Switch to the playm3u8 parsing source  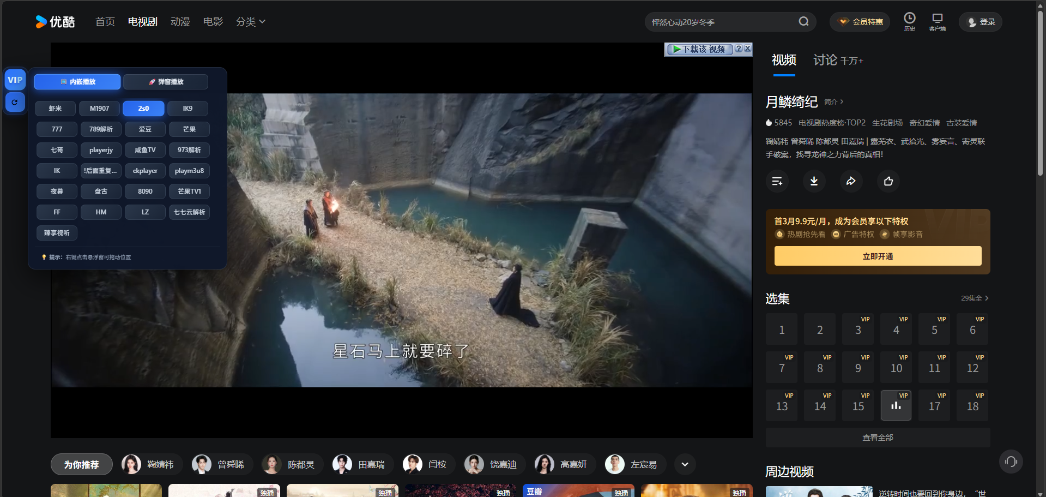(x=190, y=171)
